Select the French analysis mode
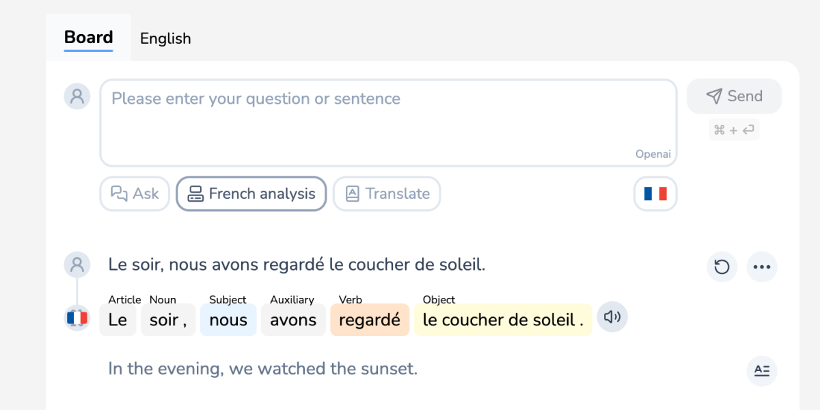820x410 pixels. (251, 194)
